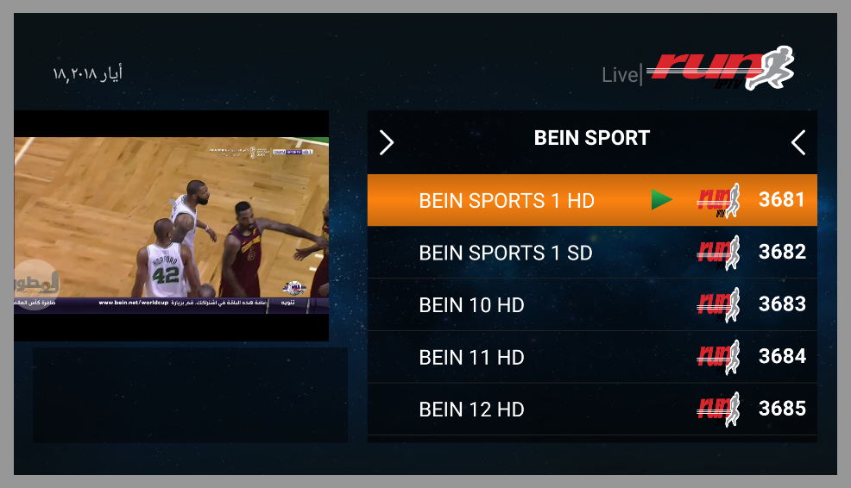Click the run logo beside channel 3683

coord(719,304)
